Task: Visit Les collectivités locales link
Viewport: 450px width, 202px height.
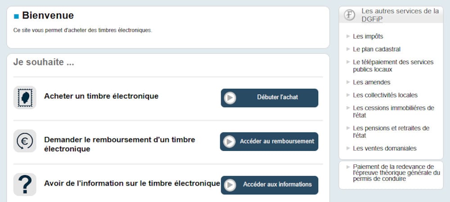Action: click(x=385, y=95)
